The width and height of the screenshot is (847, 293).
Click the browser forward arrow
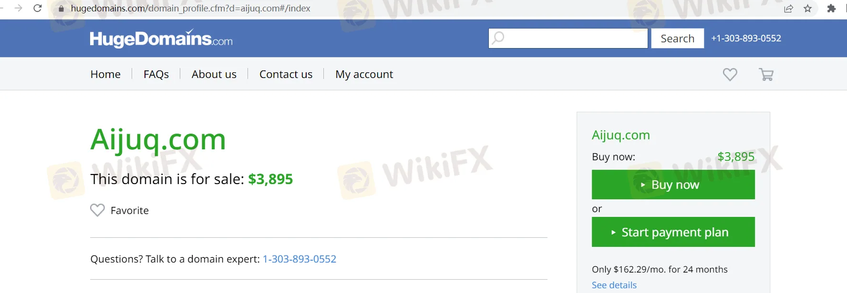(18, 8)
